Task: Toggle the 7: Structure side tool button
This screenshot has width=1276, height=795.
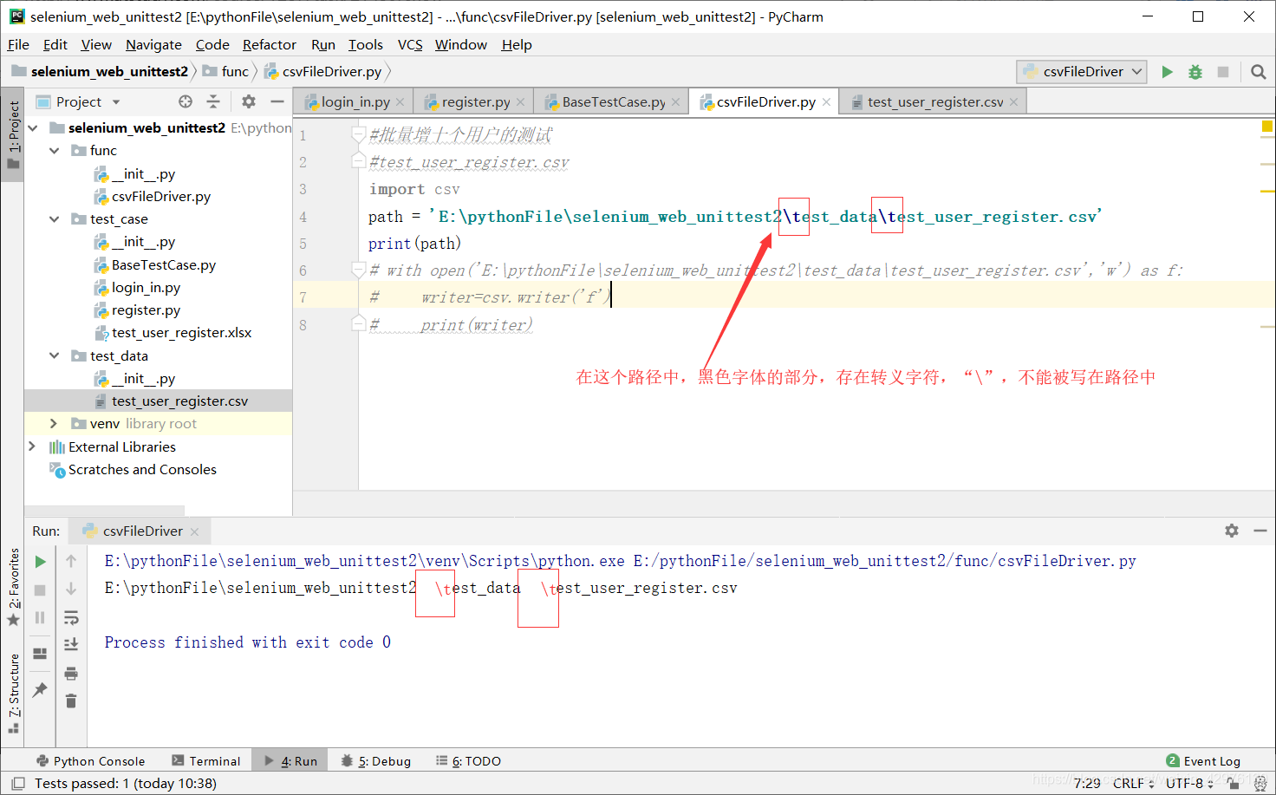Action: click(x=13, y=694)
